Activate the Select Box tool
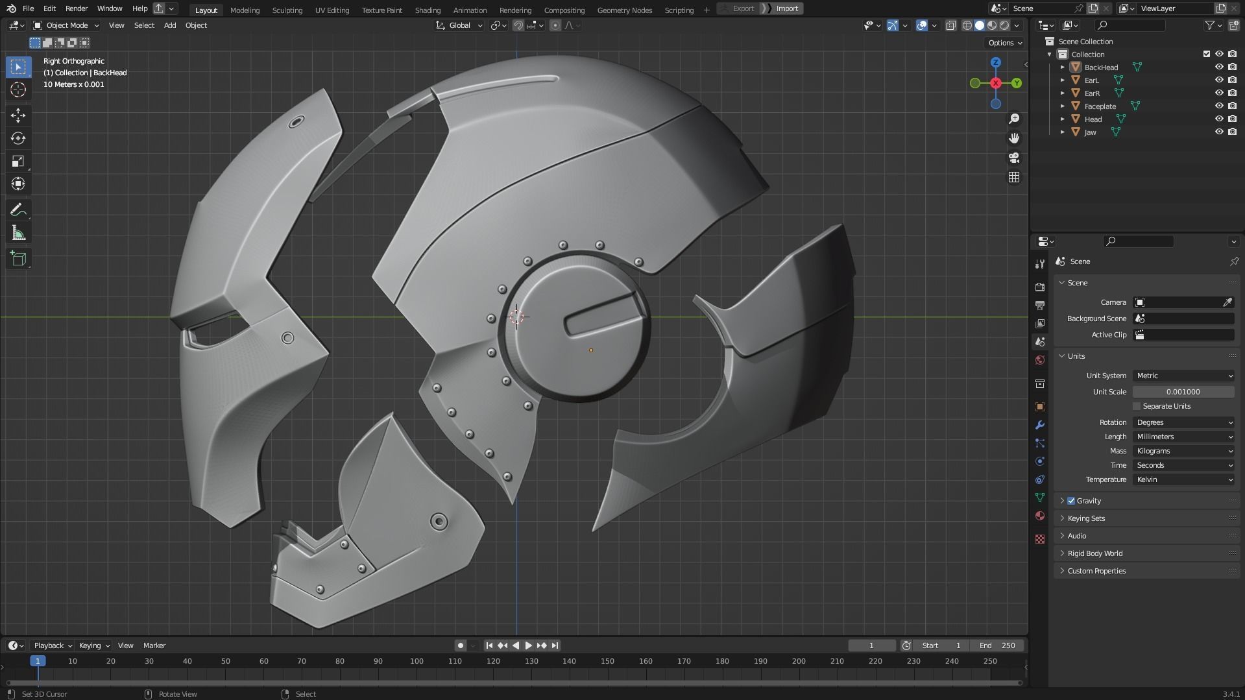 coord(18,67)
